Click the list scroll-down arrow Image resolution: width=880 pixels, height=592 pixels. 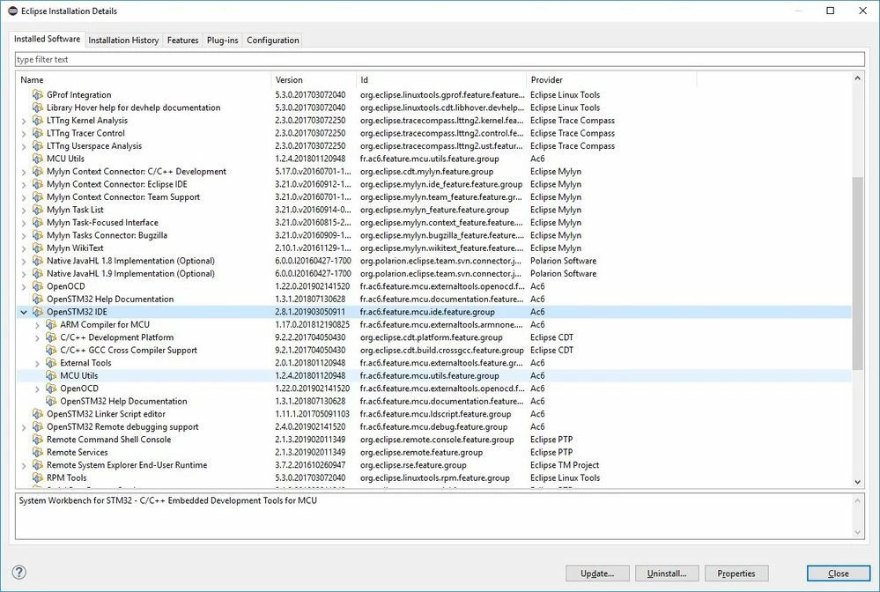click(x=857, y=482)
